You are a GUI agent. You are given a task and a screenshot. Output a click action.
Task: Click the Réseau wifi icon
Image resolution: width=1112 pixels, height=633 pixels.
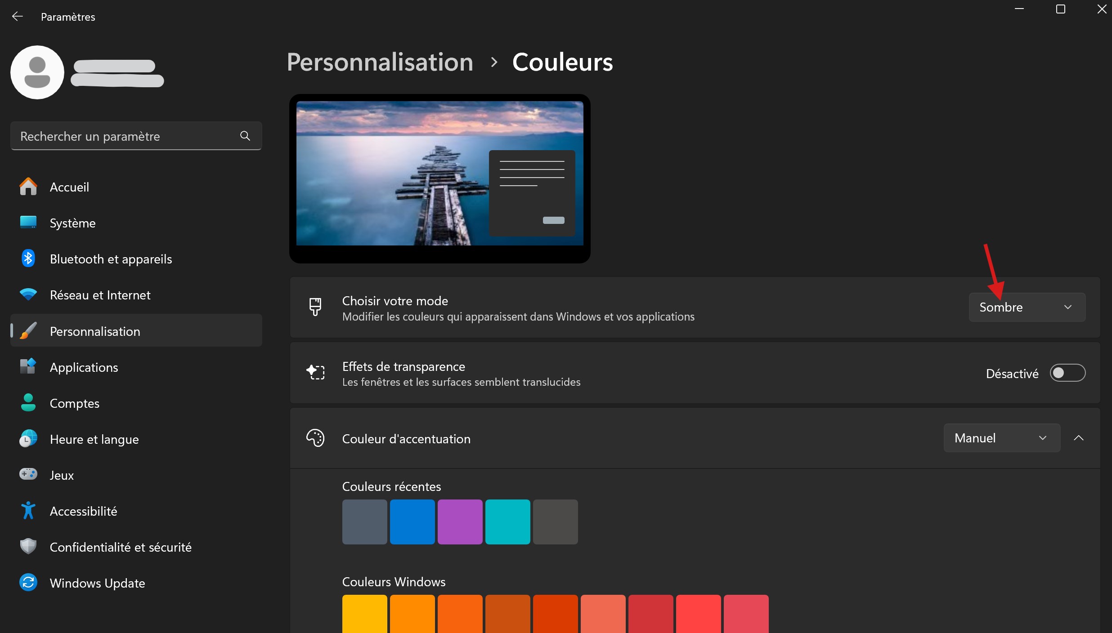pyautogui.click(x=28, y=294)
